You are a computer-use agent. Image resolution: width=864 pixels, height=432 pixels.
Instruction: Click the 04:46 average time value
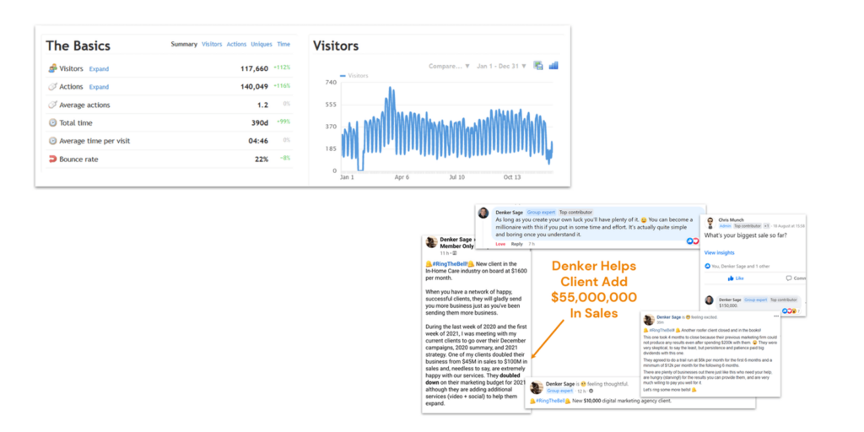coord(258,141)
